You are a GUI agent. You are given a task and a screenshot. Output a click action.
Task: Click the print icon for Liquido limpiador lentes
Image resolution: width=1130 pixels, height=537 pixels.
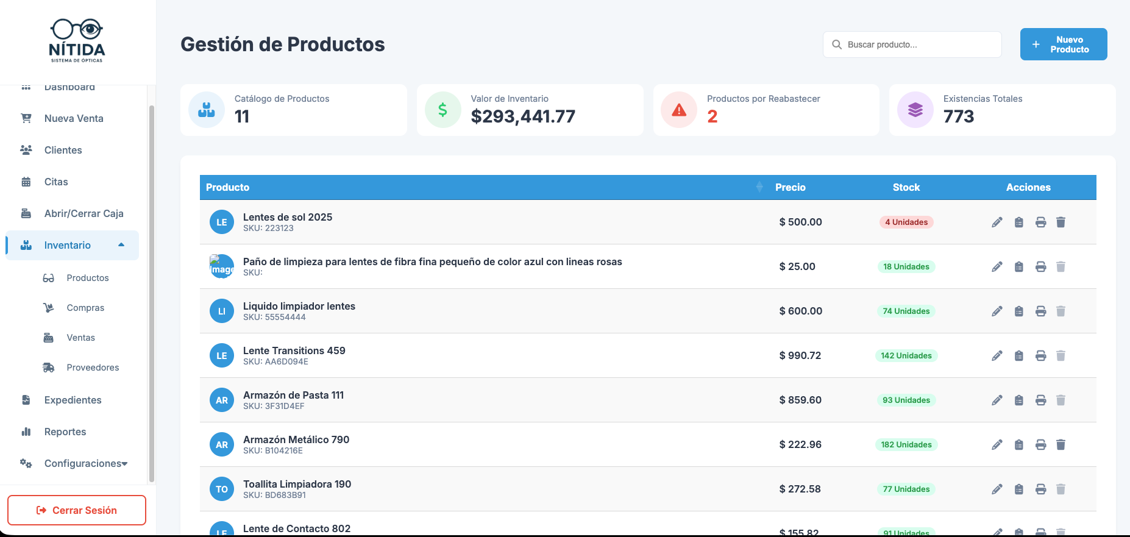pos(1040,311)
